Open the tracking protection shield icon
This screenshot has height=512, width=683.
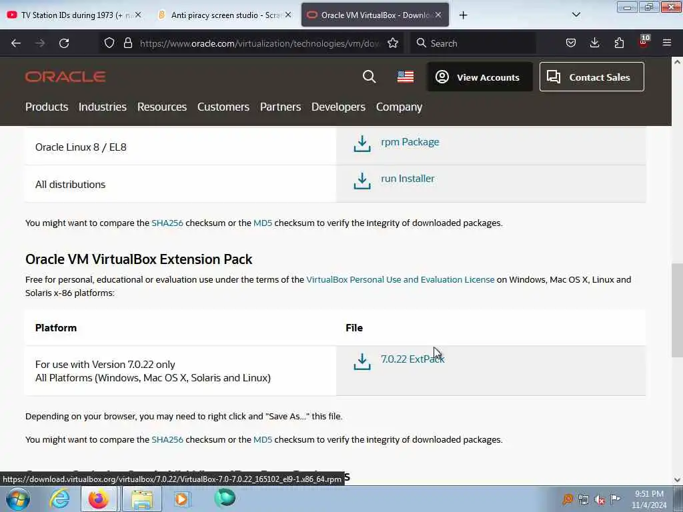pyautogui.click(x=109, y=43)
